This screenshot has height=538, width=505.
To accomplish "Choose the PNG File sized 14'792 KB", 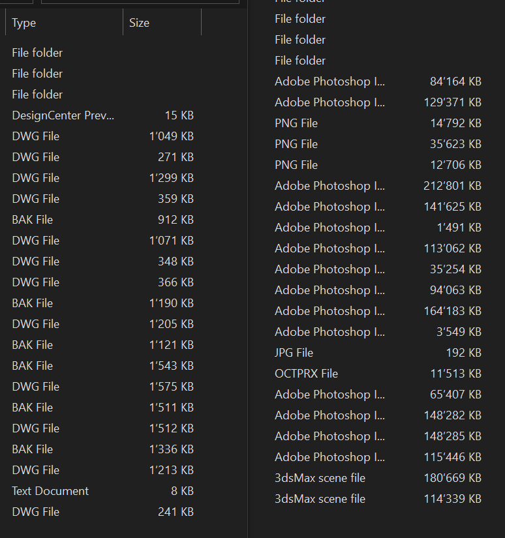I will pyautogui.click(x=296, y=123).
